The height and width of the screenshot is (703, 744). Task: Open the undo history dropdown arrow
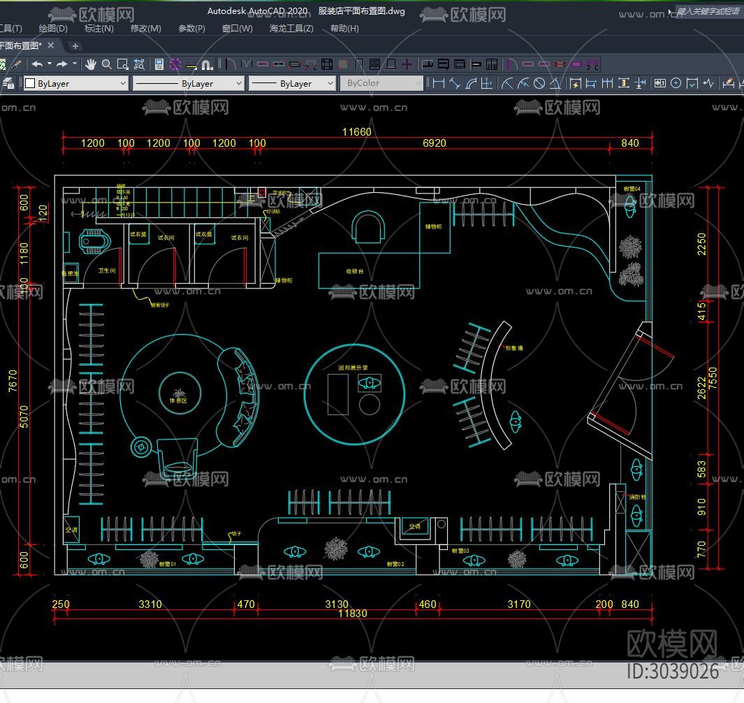pyautogui.click(x=50, y=64)
